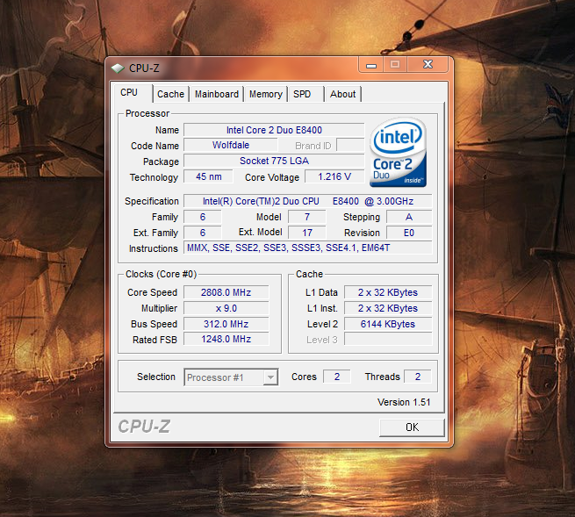The width and height of the screenshot is (575, 517).
Task: Click the Name field Intel Core 2 Duo E8400
Action: (274, 130)
